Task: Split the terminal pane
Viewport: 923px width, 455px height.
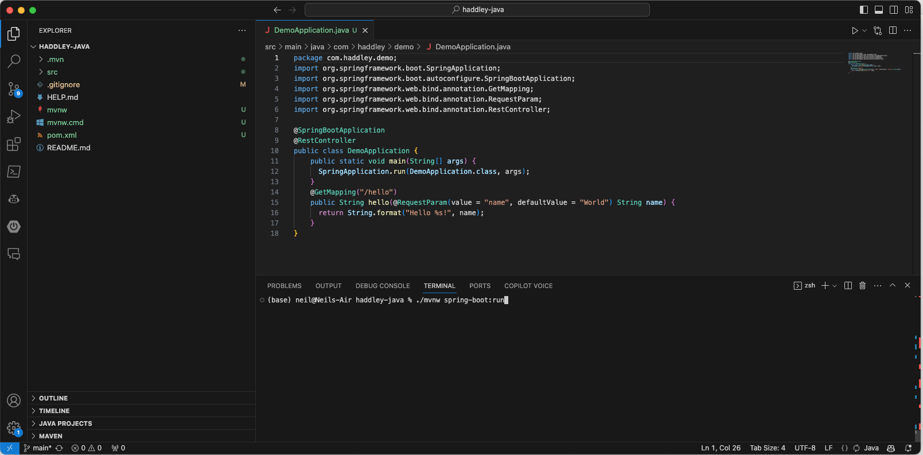Action: pyautogui.click(x=848, y=286)
